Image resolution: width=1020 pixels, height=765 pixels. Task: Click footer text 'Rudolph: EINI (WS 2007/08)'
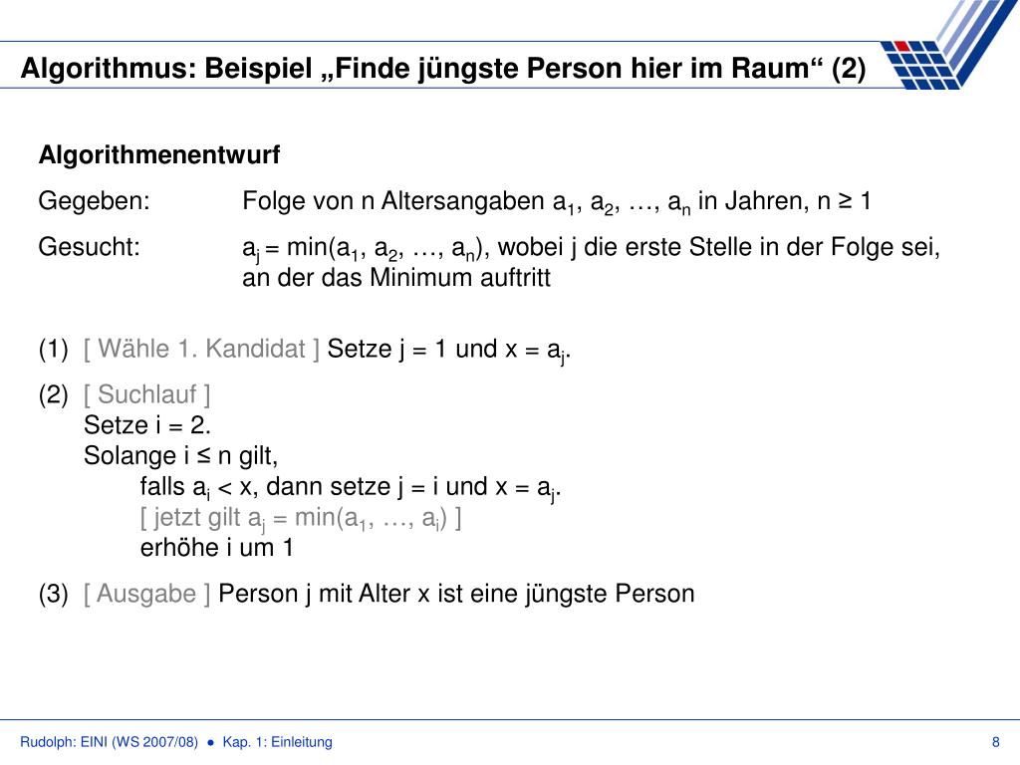point(110,742)
